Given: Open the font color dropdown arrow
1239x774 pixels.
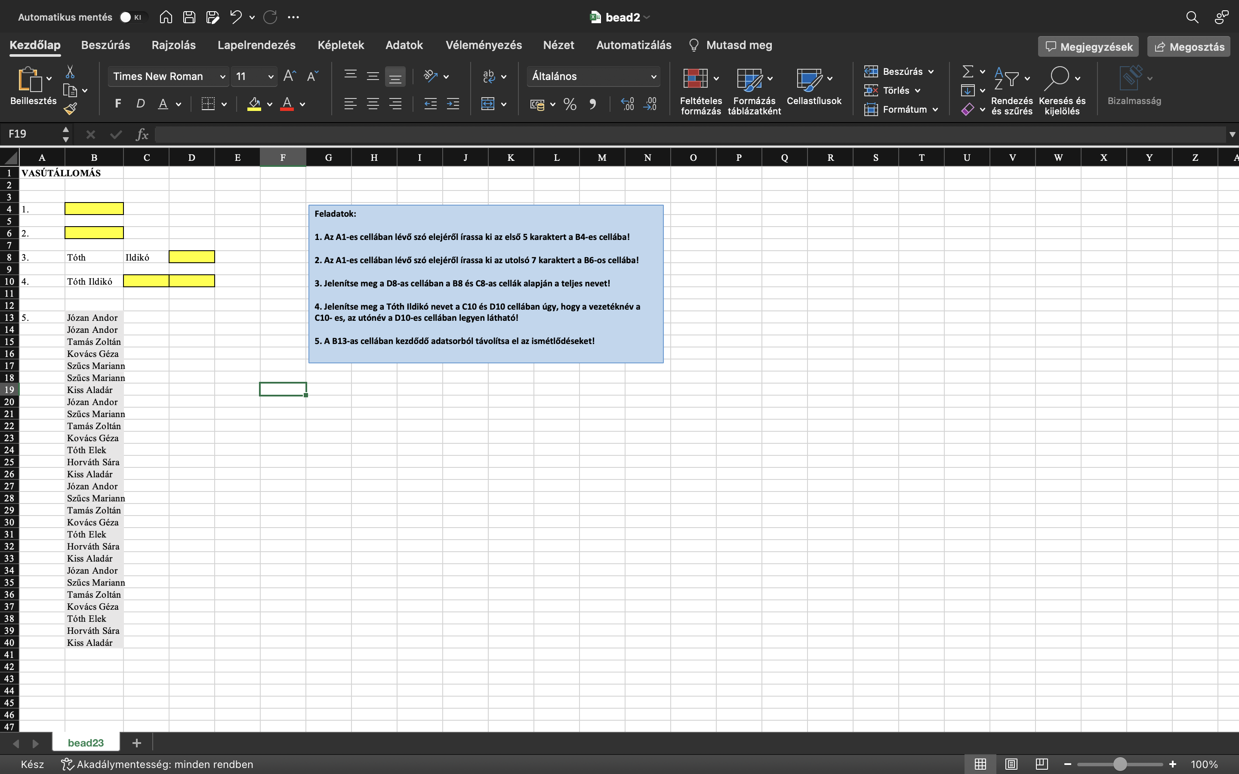Looking at the screenshot, I should [302, 104].
